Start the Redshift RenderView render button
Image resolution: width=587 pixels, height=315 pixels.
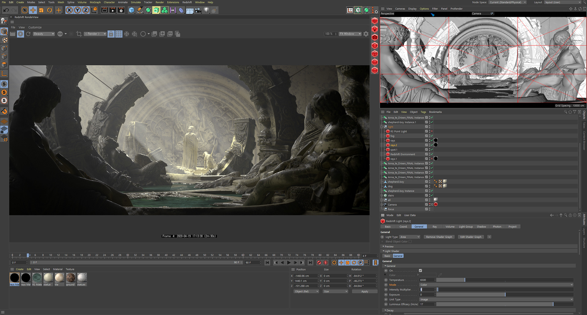pos(20,34)
